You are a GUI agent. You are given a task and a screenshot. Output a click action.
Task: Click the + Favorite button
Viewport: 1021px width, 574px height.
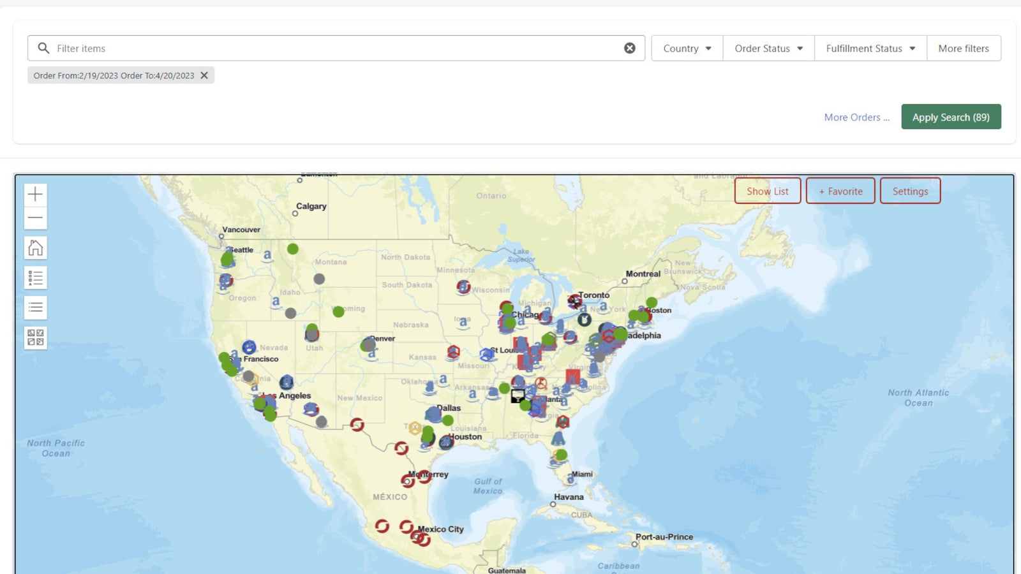[x=840, y=191]
